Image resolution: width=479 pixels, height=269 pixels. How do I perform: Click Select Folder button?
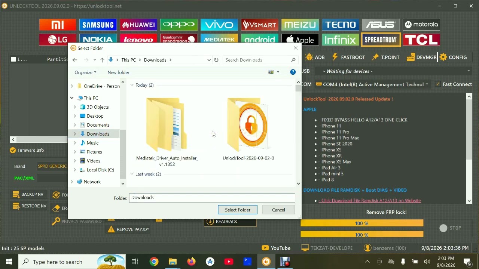[238, 210]
